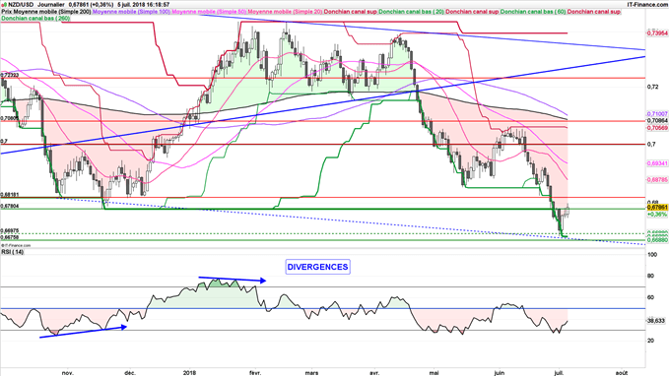Click the Donchian canal bas (60) label
This screenshot has height=376, width=669.
pos(533,12)
